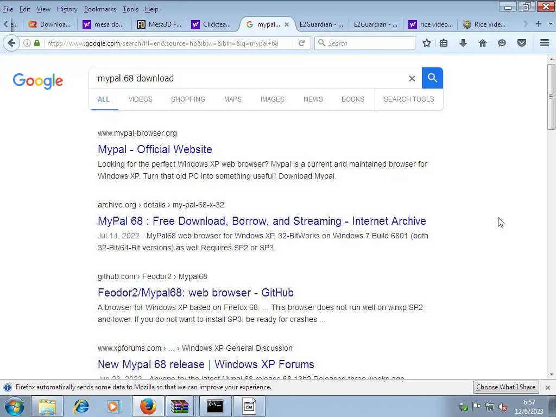
Task: Open the site information icon in the address bar
Action: click(27, 43)
